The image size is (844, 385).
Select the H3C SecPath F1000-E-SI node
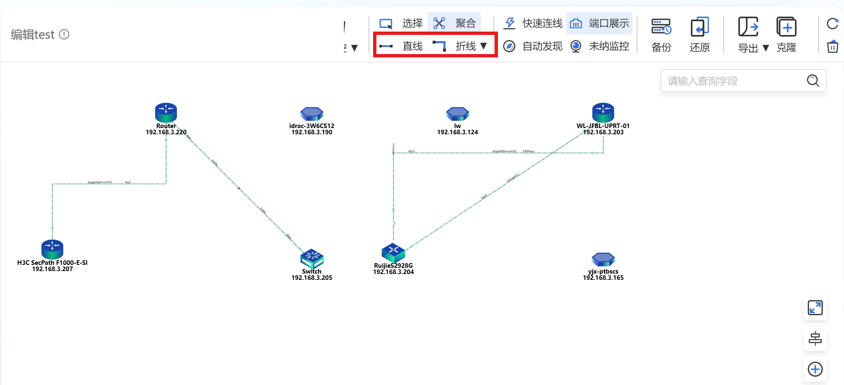coord(52,249)
